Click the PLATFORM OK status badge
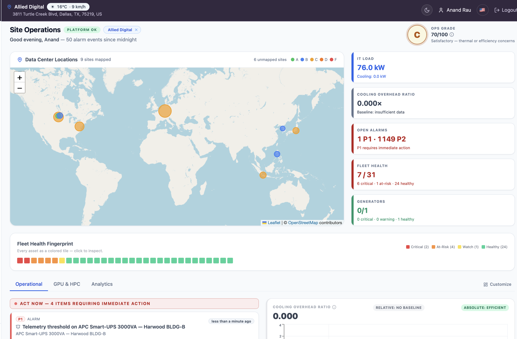Viewport: 517px width, 339px height. (x=82, y=30)
